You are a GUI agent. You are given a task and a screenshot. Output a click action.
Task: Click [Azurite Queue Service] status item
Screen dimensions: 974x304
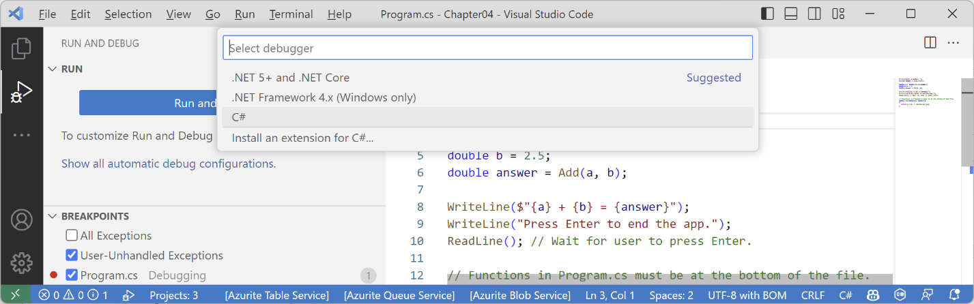[x=399, y=295]
